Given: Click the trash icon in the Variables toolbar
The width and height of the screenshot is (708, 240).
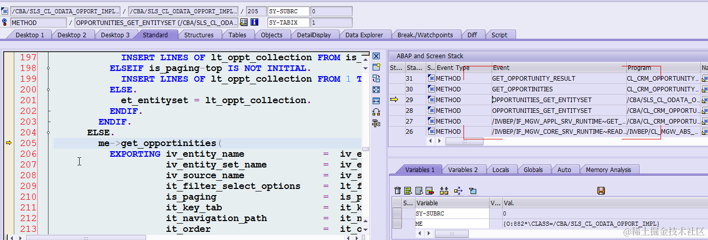Looking at the screenshot, I should point(398,190).
